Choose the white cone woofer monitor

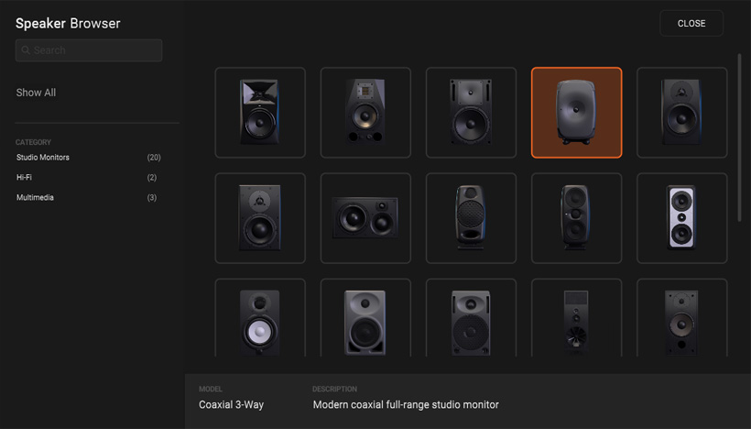260,318
